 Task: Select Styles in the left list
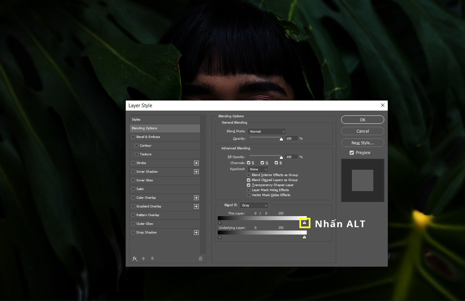(x=165, y=120)
